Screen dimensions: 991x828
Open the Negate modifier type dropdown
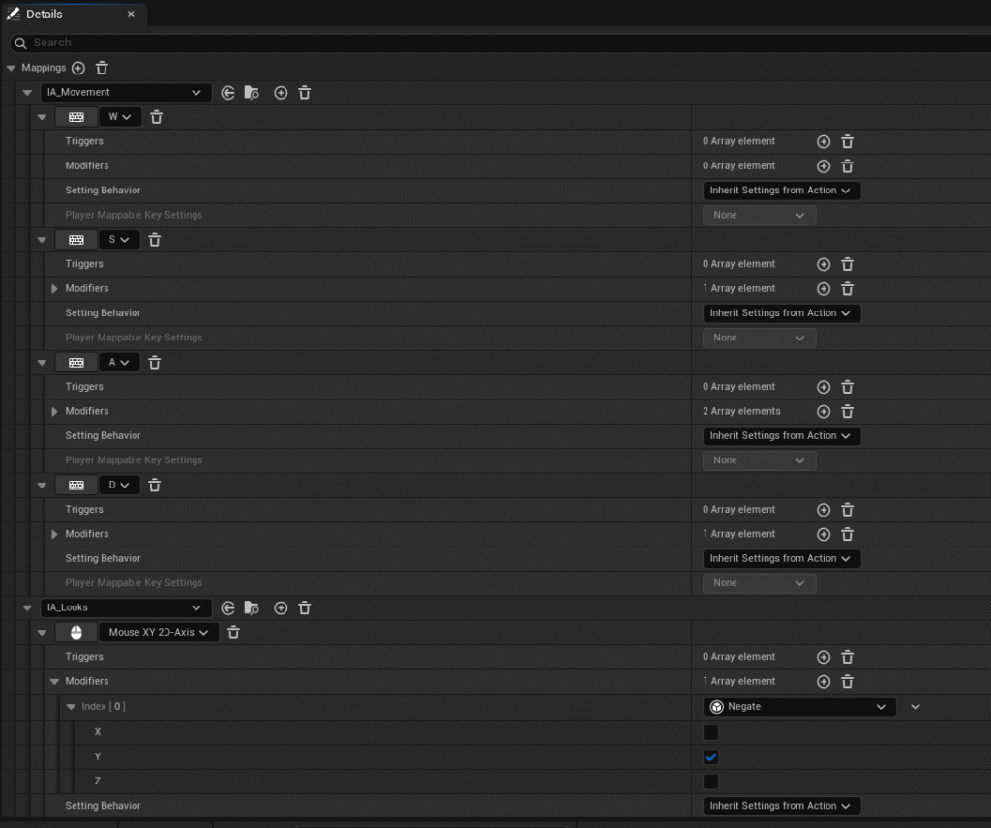pyautogui.click(x=798, y=707)
